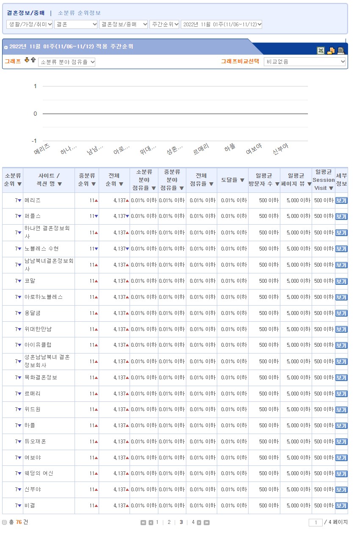Click the page number input field

[315, 523]
